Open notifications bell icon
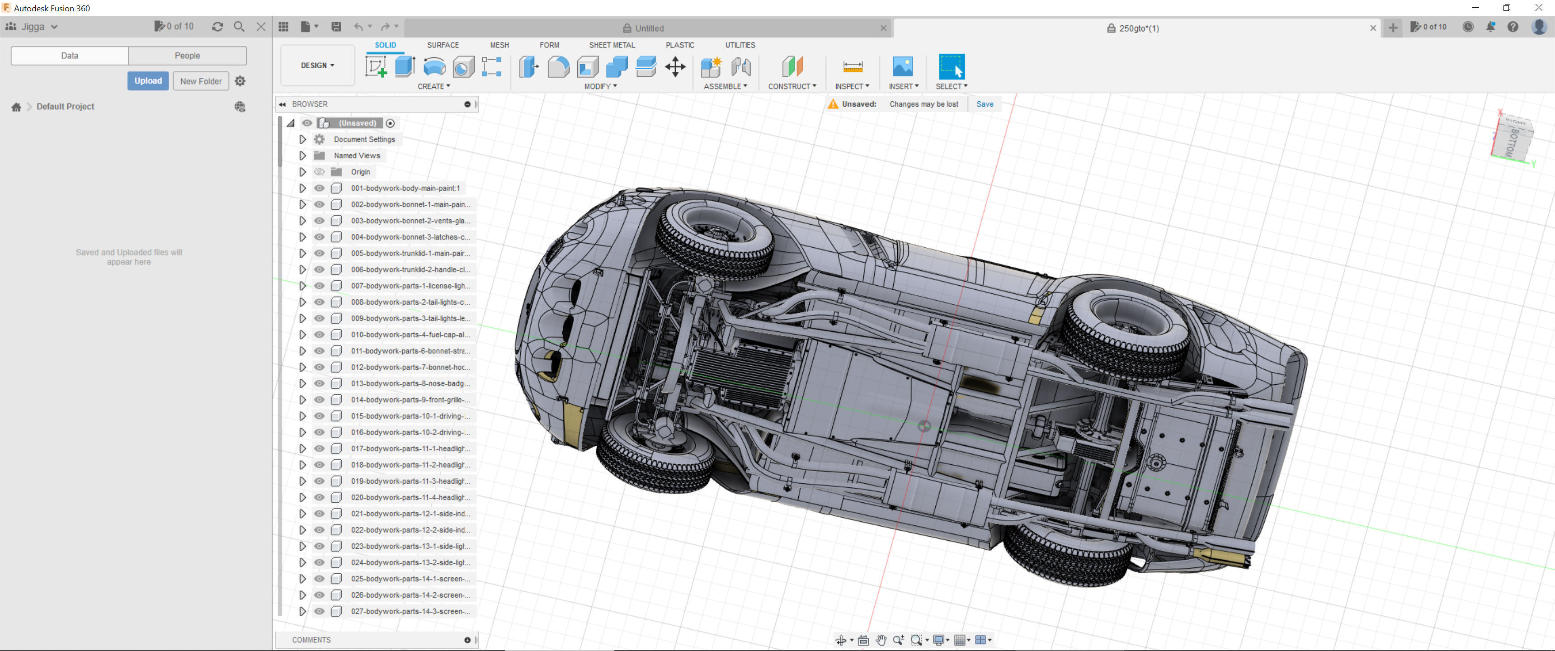1555x651 pixels. coord(1490,27)
